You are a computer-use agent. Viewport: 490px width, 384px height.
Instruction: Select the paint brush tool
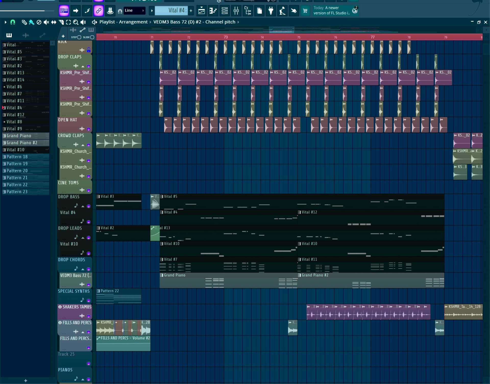click(x=32, y=22)
